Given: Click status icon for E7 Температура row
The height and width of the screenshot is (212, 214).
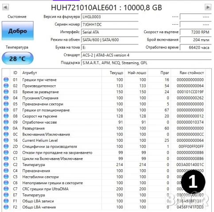Looking at the screenshot, I should 6,195.
